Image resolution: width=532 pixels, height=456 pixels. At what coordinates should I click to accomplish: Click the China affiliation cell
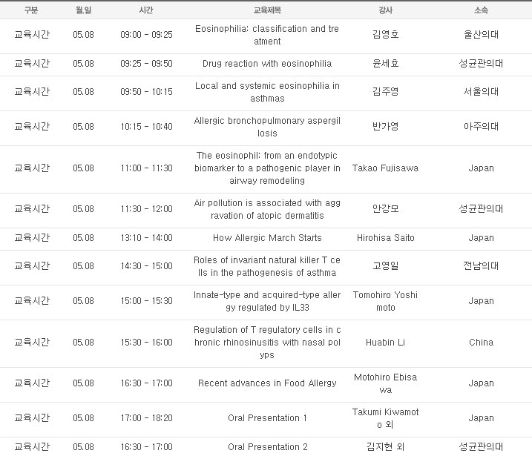481,343
